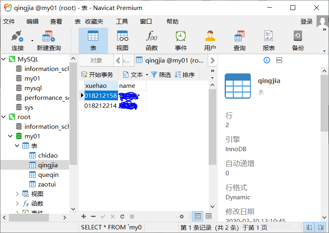This screenshot has height=233, width=329.
Task: Switch to form view
Action: pyautogui.click(x=209, y=216)
